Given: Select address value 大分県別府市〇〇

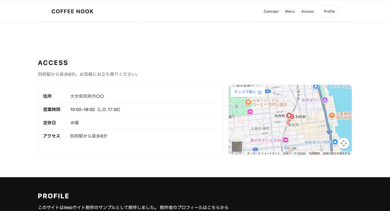Looking at the screenshot, I should 87,96.
